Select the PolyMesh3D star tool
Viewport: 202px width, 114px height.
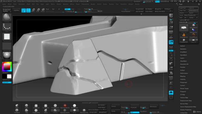184,40
